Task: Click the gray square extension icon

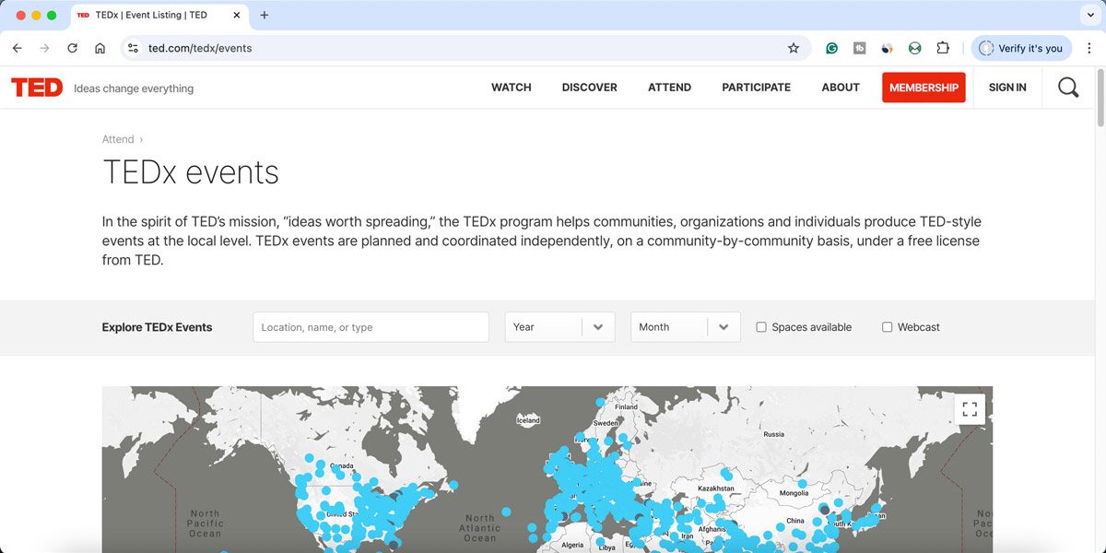Action: point(859,48)
